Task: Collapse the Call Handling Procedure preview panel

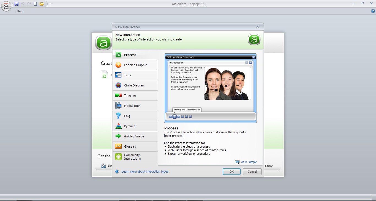Action: click(x=254, y=57)
